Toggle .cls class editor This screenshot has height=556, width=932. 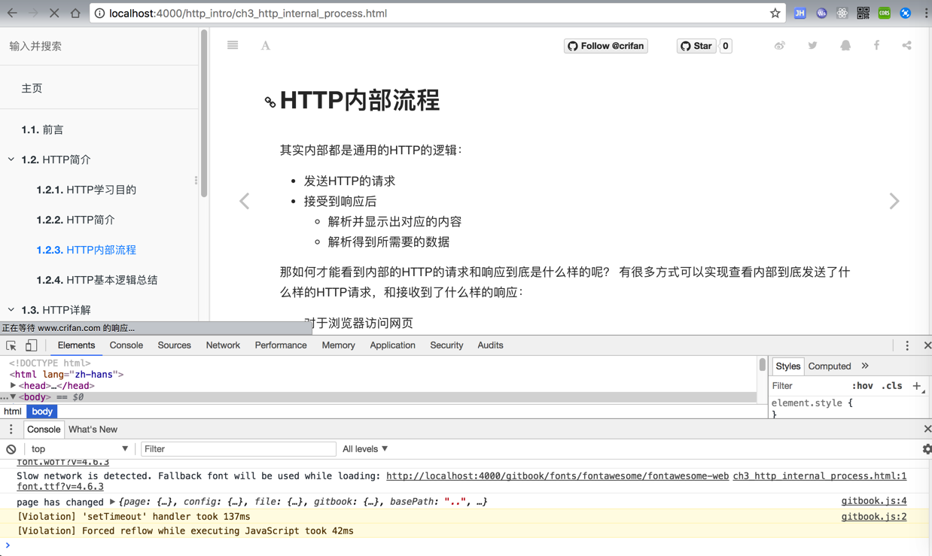892,386
